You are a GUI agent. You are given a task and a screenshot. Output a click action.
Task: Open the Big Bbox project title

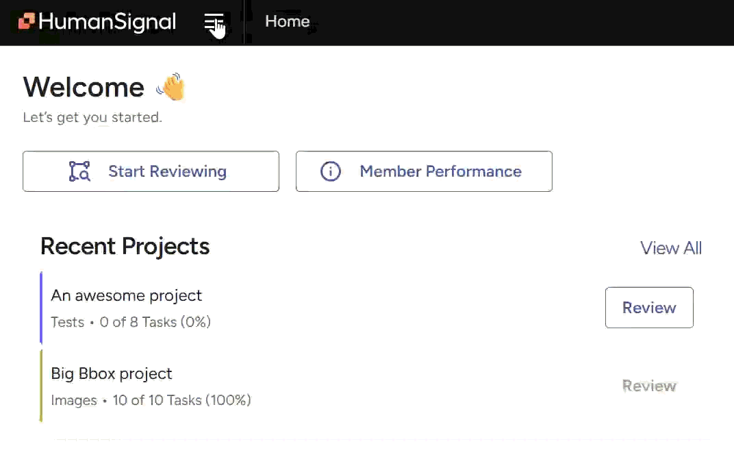112,373
